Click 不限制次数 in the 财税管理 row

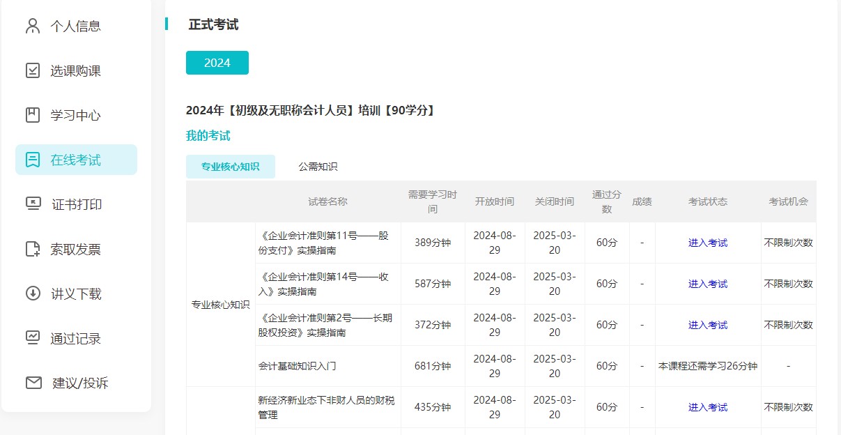(789, 407)
